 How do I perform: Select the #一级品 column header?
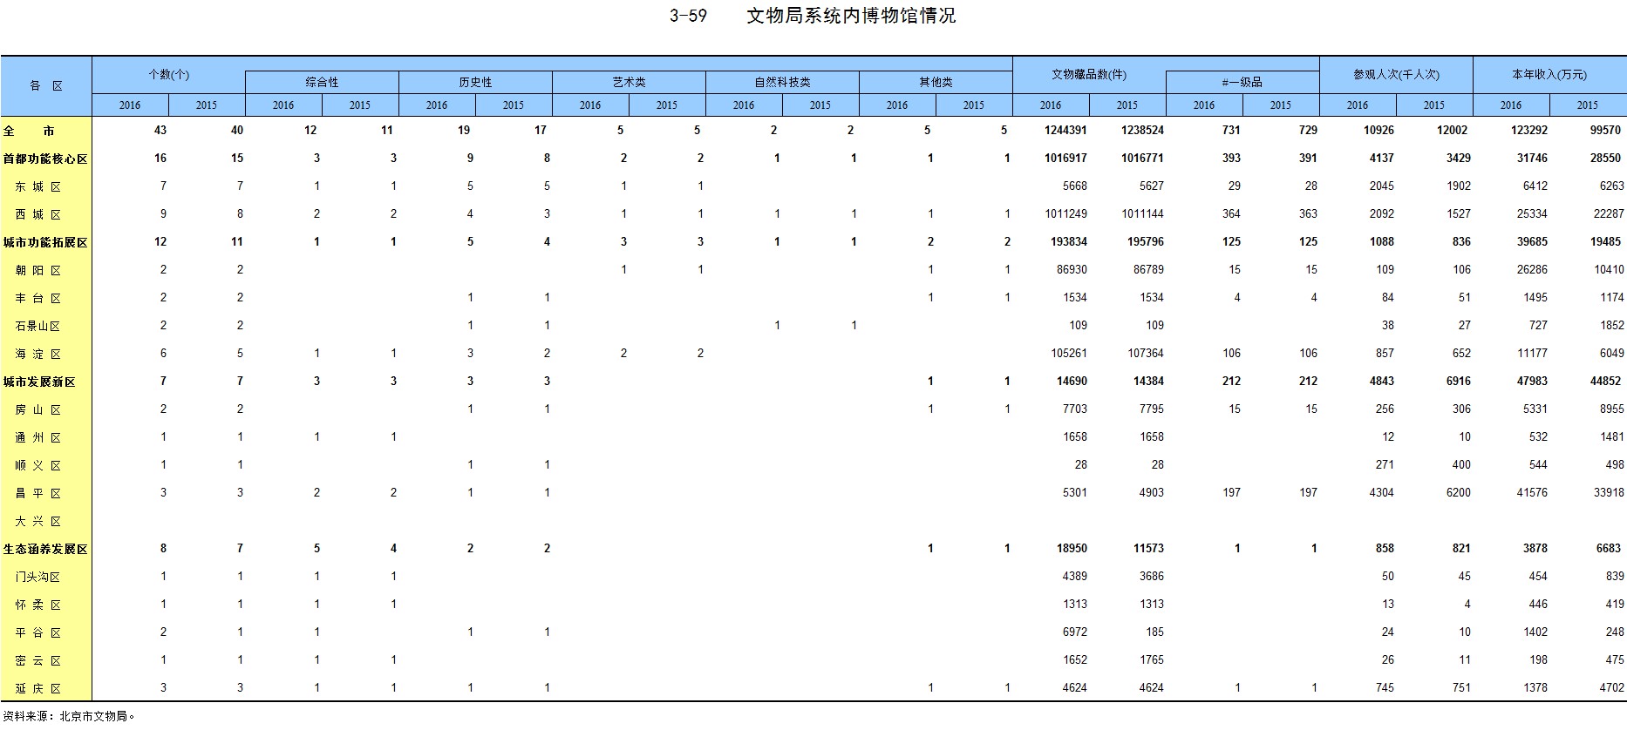(x=1242, y=82)
